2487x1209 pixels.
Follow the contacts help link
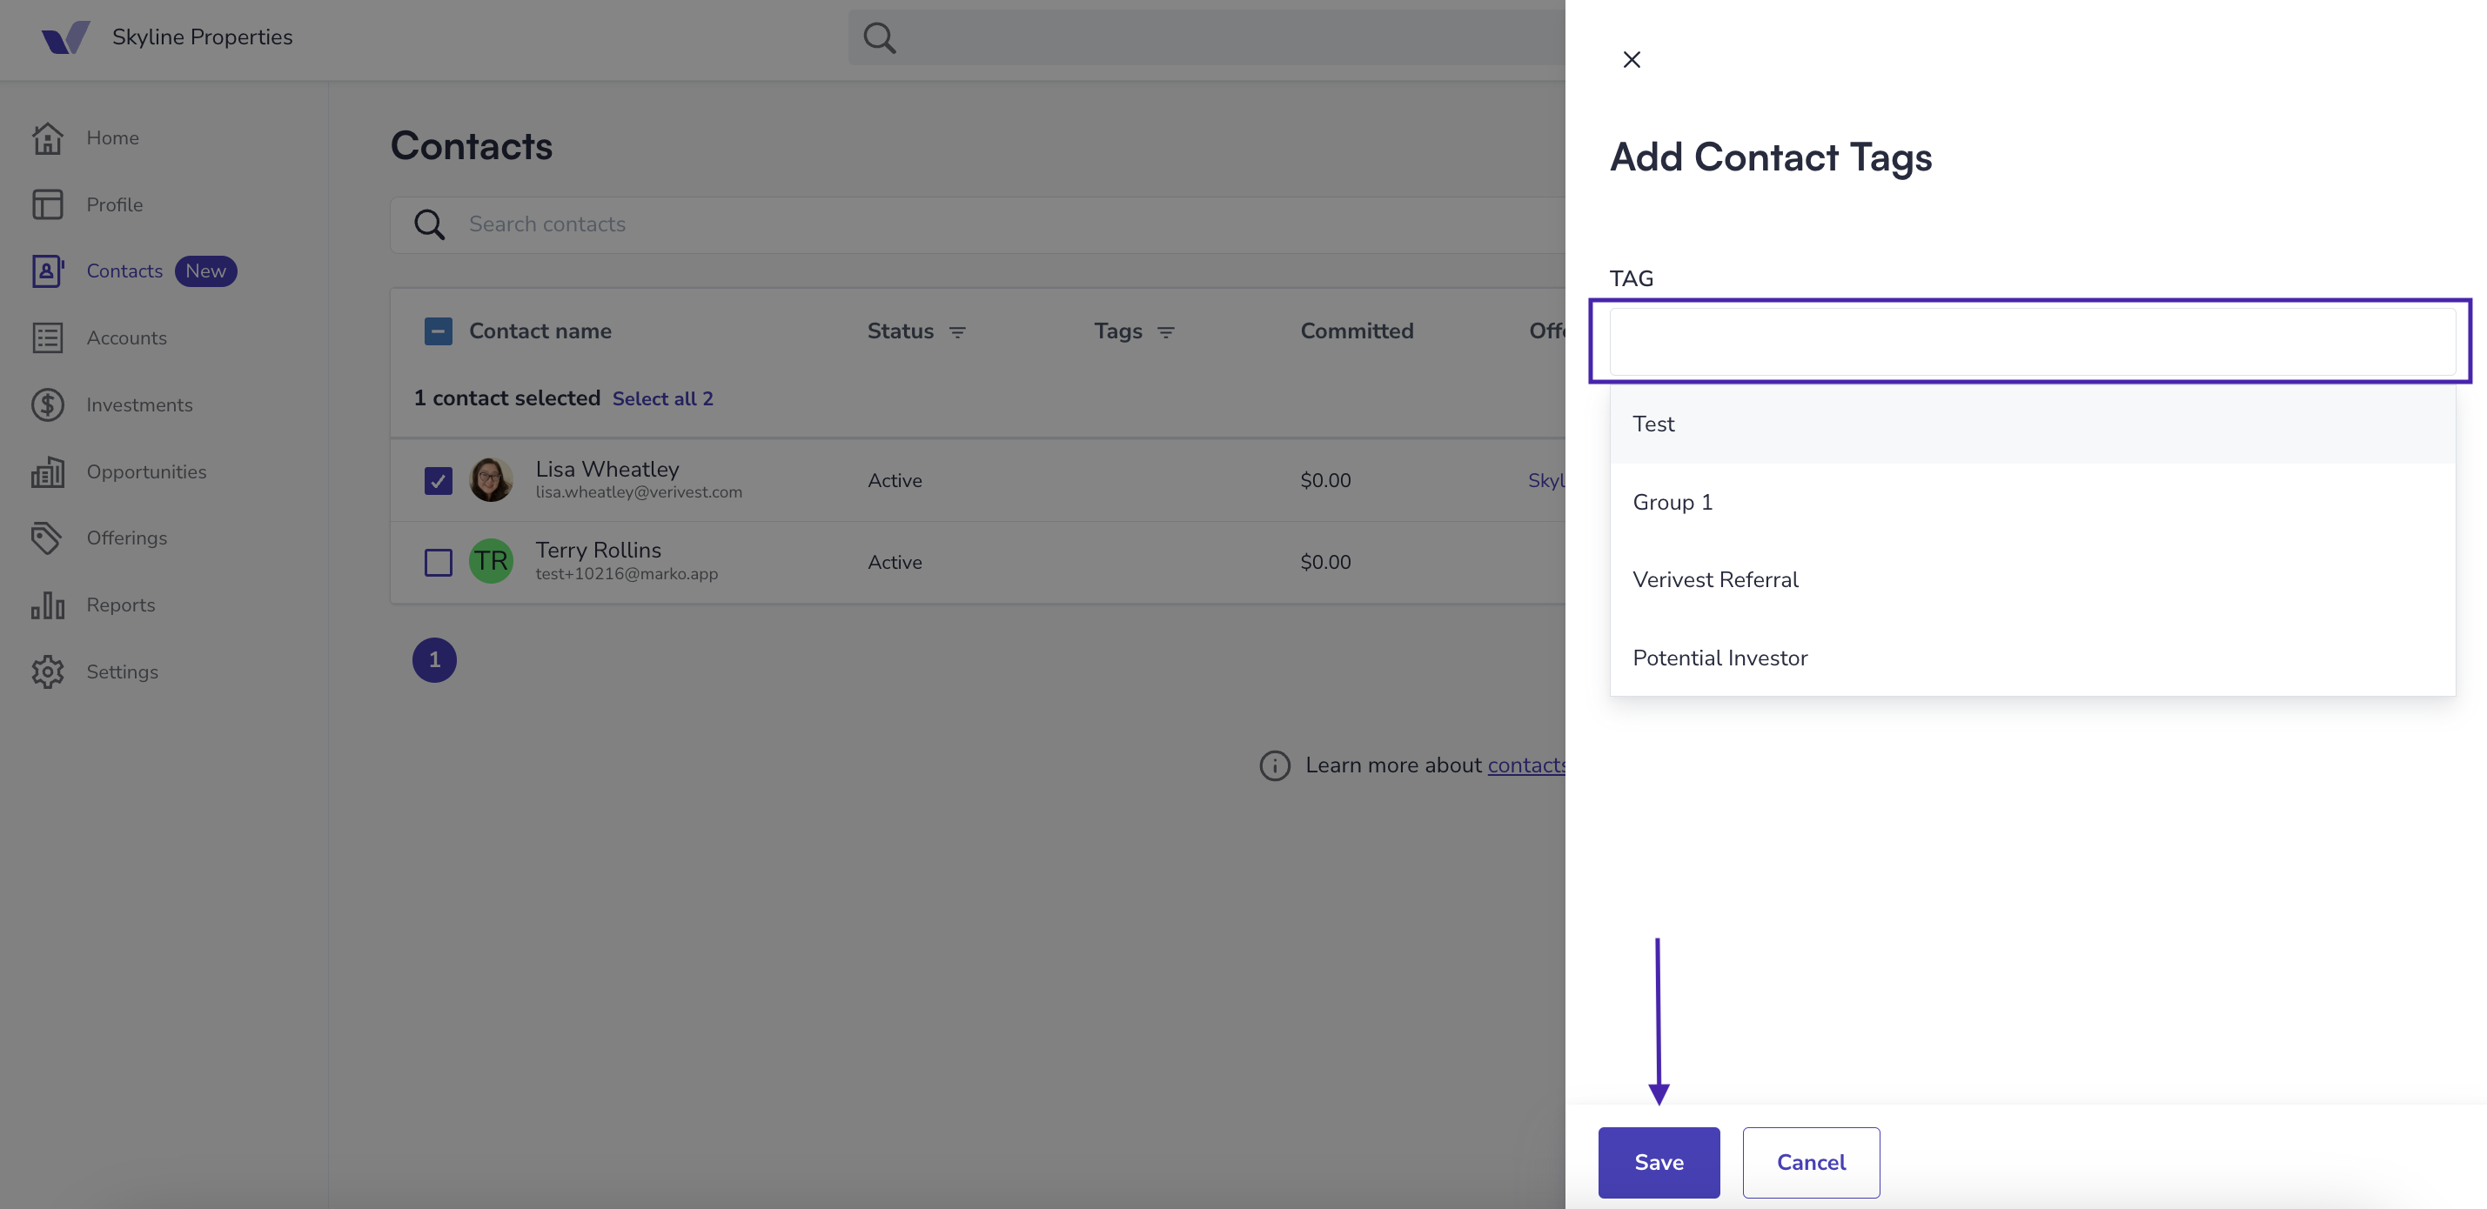coord(1526,765)
